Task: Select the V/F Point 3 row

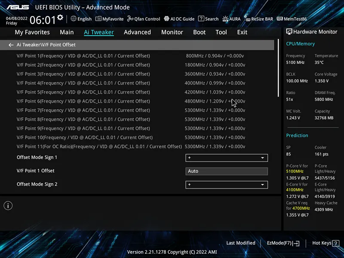Action: pyautogui.click(x=131, y=74)
